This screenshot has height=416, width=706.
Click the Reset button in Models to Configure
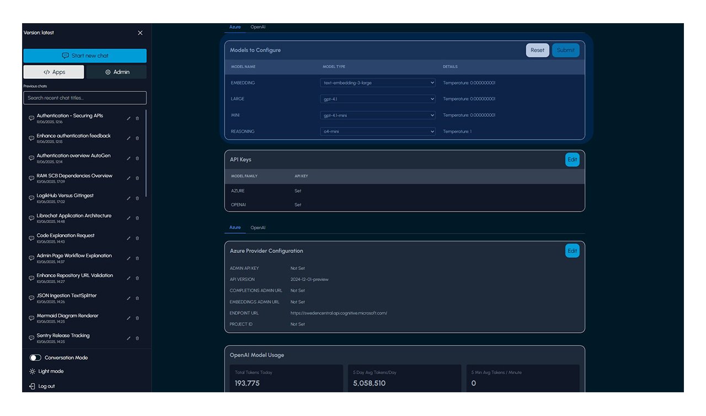tap(537, 50)
